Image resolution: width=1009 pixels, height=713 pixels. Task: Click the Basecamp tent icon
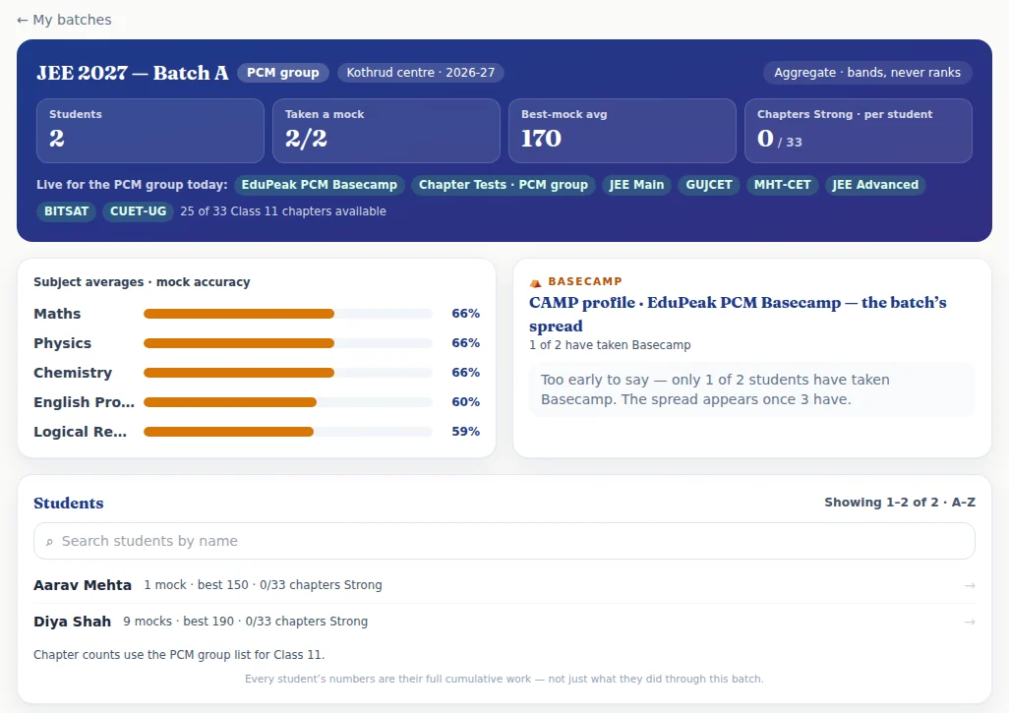[535, 282]
